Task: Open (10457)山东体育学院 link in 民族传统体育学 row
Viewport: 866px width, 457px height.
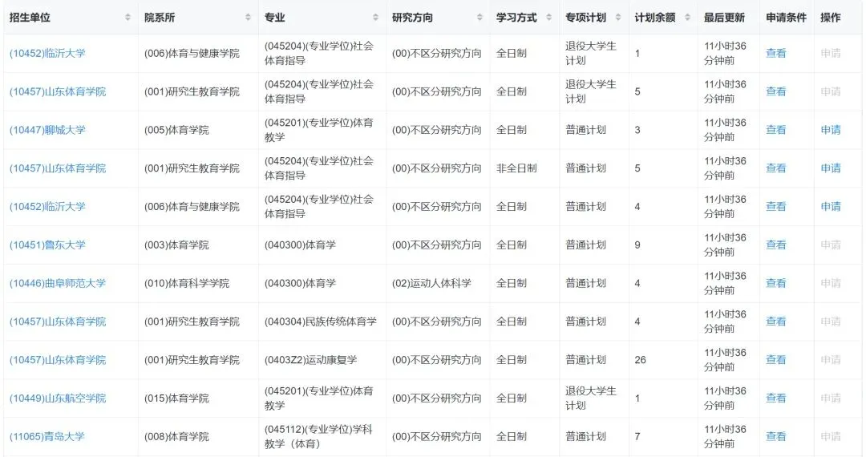Action: [x=58, y=322]
